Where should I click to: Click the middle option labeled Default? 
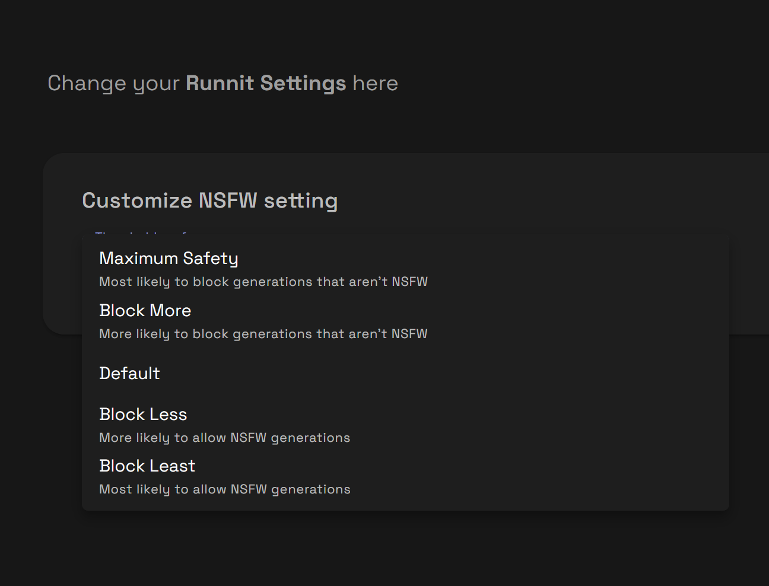pos(129,374)
